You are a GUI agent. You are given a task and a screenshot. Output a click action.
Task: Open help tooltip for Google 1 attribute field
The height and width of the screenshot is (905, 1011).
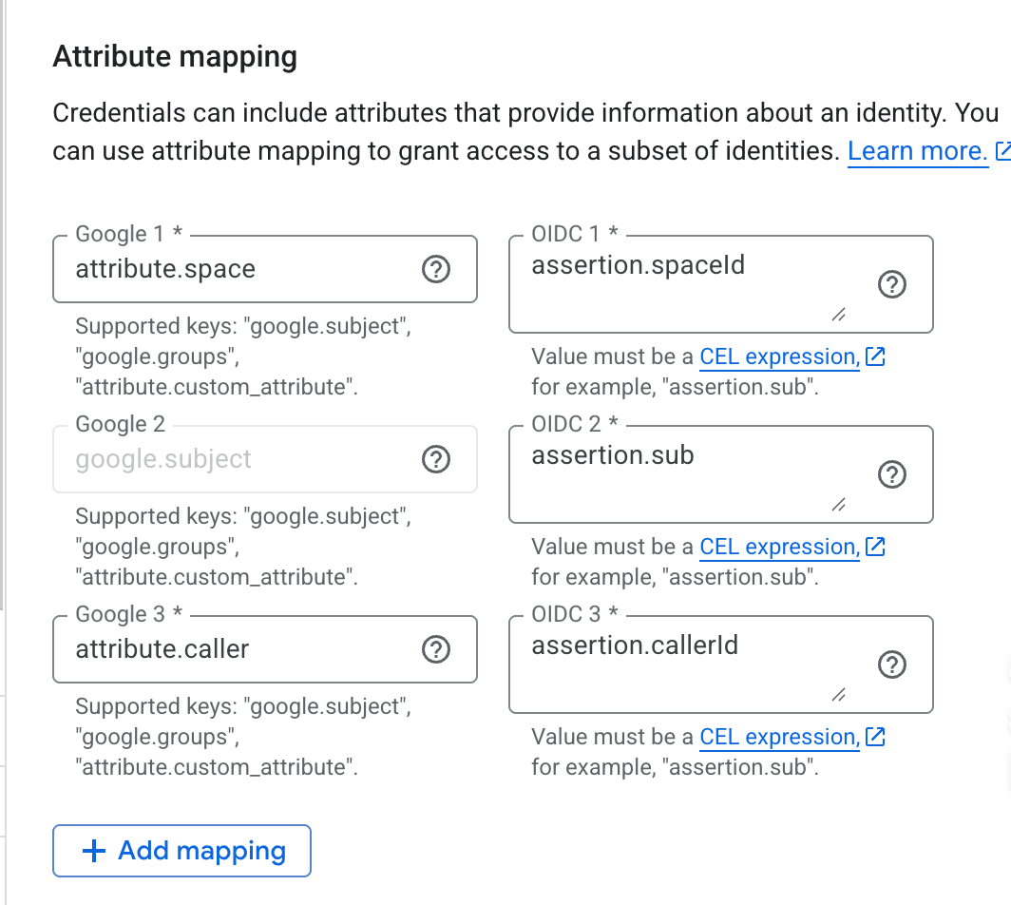pyautogui.click(x=436, y=270)
